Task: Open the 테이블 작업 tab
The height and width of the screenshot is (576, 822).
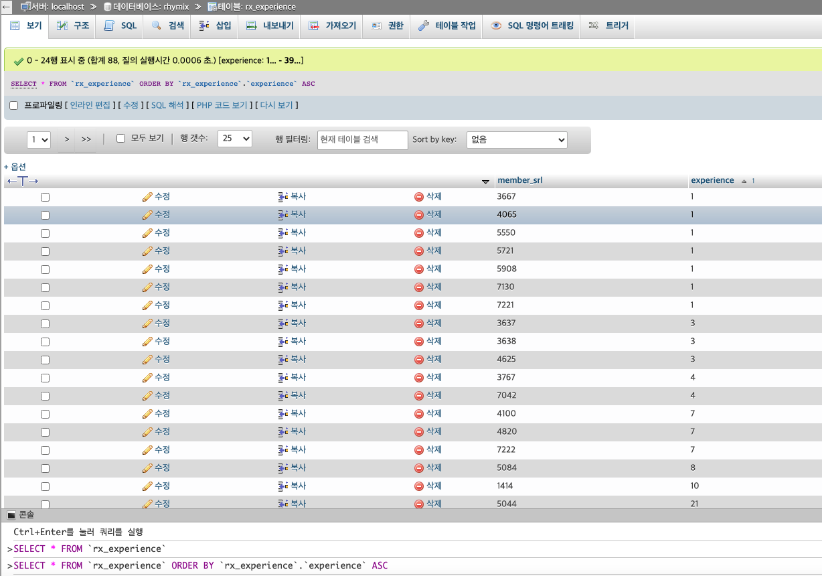Action: tap(447, 25)
